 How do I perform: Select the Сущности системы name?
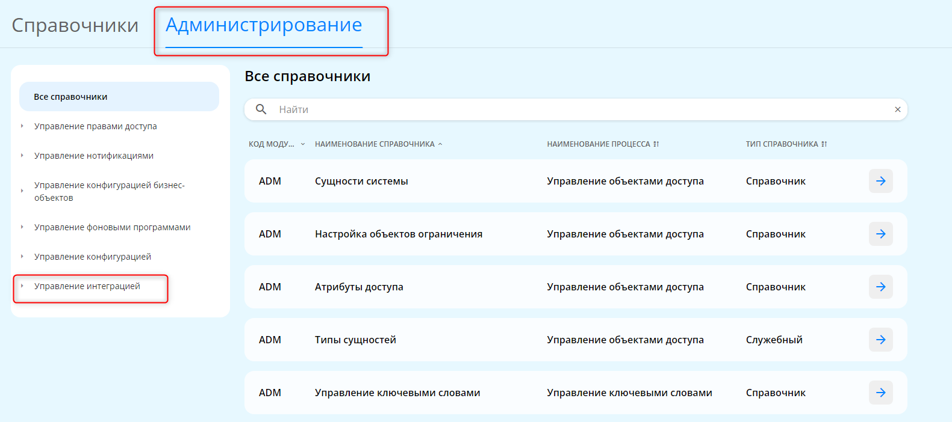[361, 181]
